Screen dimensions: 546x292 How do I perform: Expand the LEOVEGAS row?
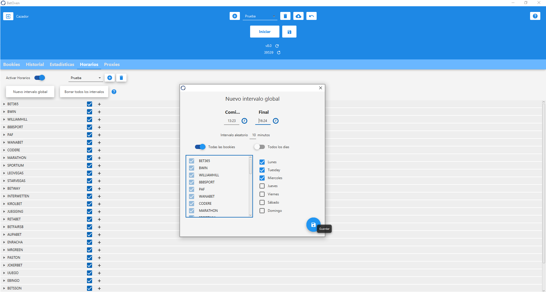[x=4, y=173]
